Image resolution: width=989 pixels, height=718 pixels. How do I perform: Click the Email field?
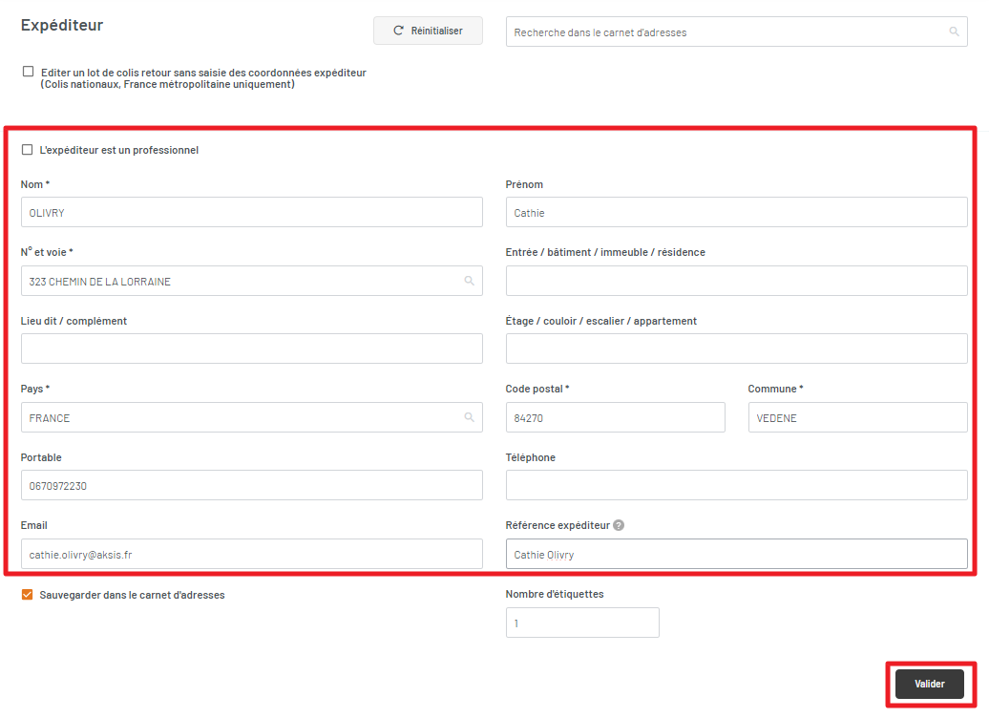[x=252, y=554]
